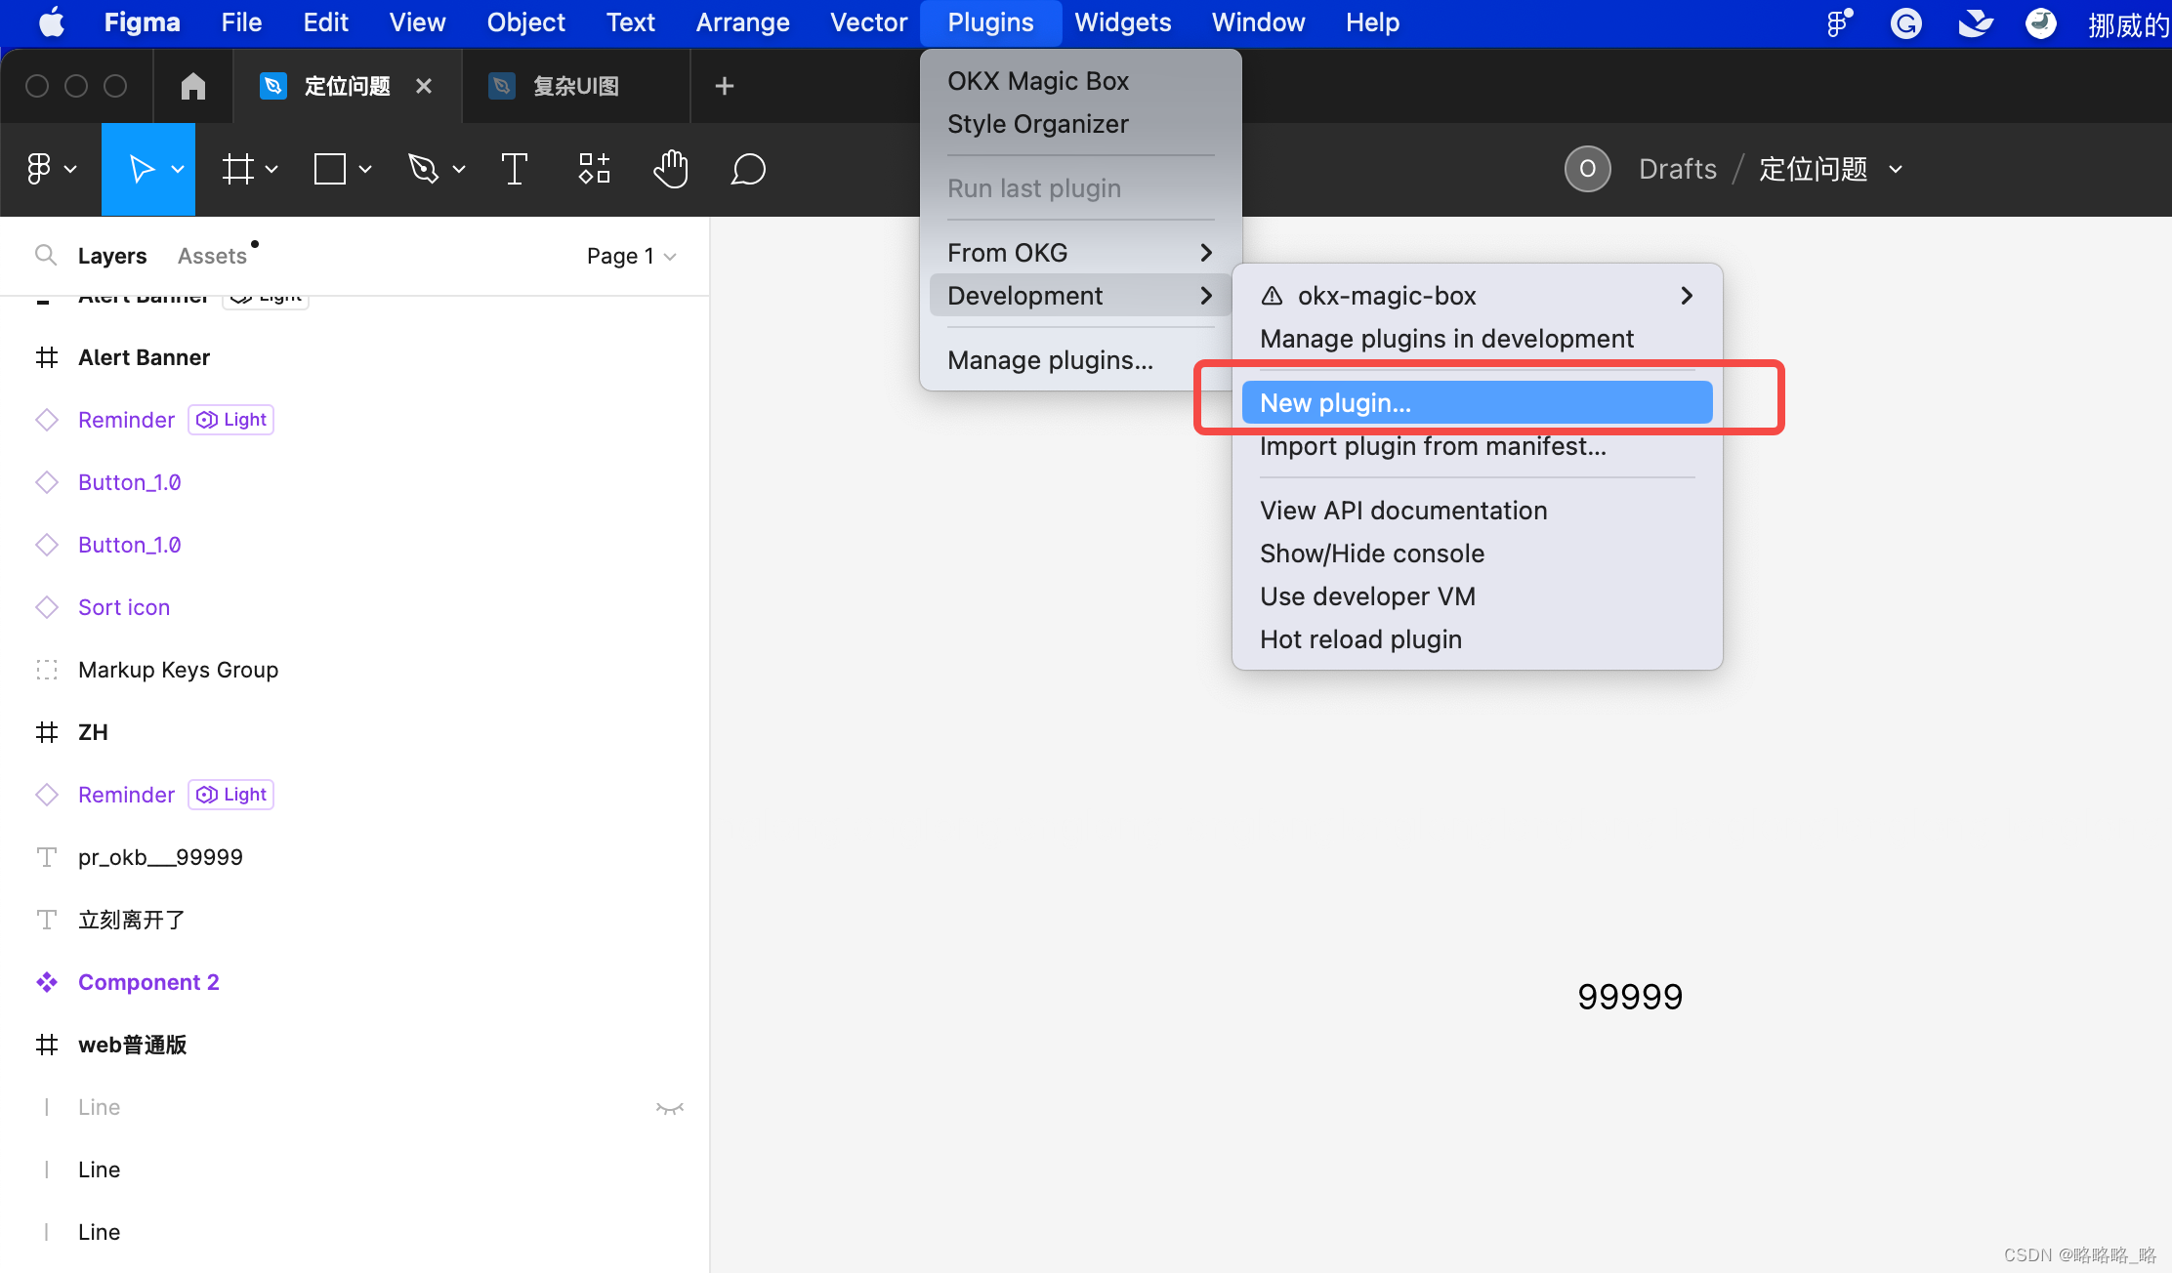Choose Import plugin from manifest...
This screenshot has width=2172, height=1273.
pyautogui.click(x=1477, y=446)
